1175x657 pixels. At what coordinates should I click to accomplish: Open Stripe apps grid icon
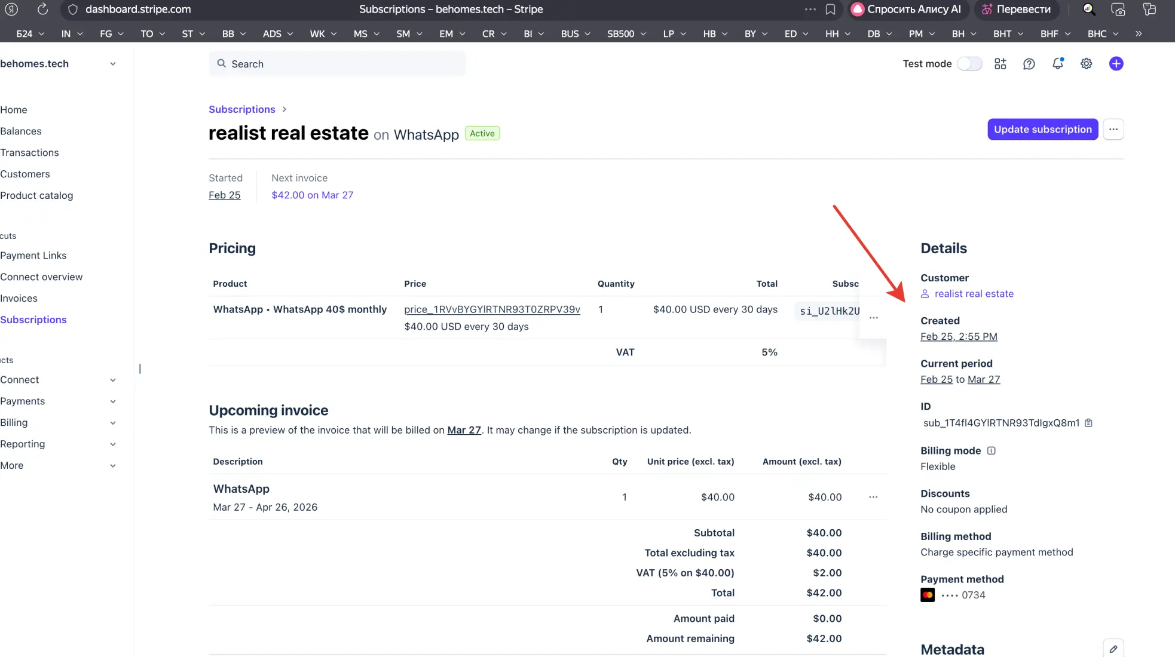coord(1000,64)
